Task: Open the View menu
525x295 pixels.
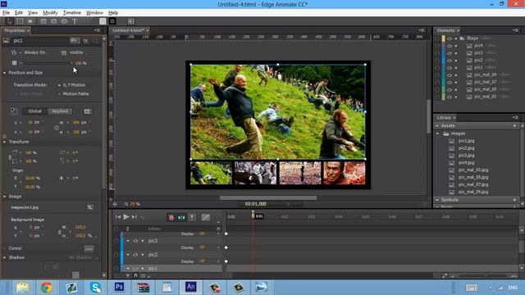Action: pos(33,13)
